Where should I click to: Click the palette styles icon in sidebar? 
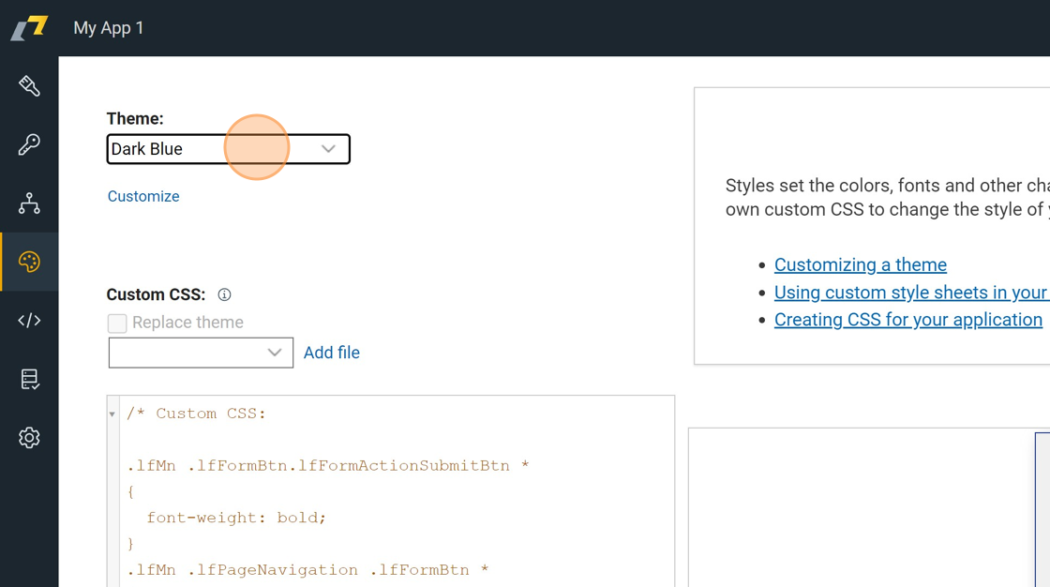point(29,262)
